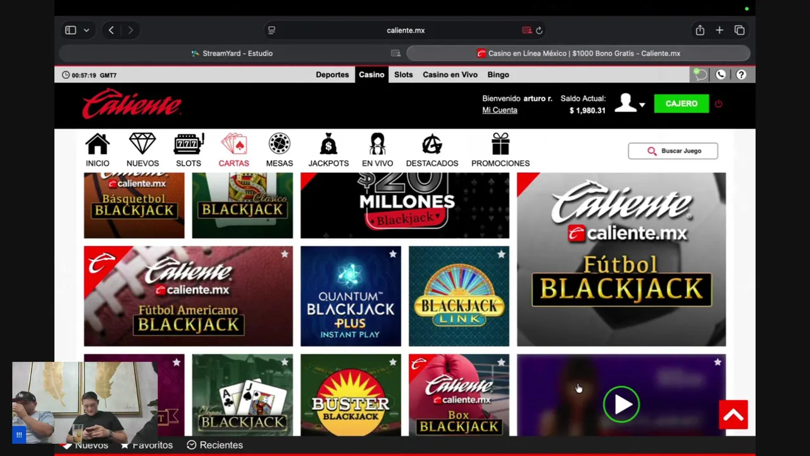Click the Safari share icon
The width and height of the screenshot is (810, 456).
[x=700, y=30]
